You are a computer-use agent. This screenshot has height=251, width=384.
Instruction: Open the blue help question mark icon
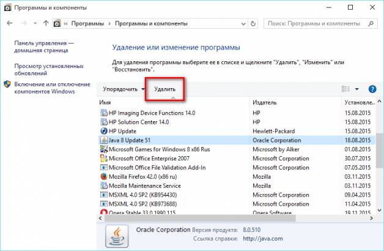click(x=372, y=89)
